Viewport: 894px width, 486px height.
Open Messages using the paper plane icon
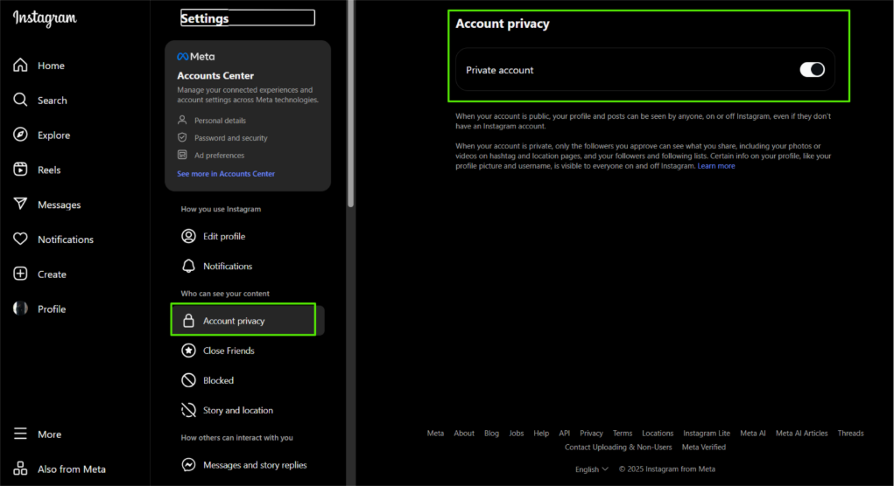(20, 205)
